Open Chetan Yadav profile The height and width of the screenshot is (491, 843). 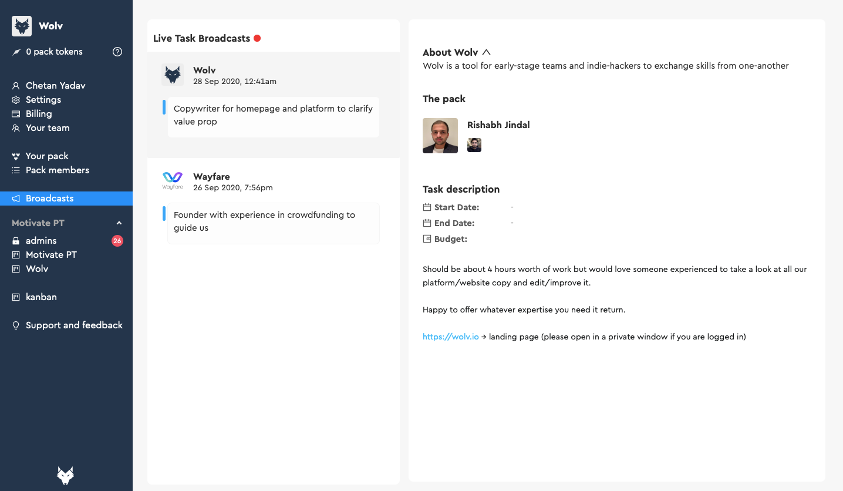coord(56,86)
